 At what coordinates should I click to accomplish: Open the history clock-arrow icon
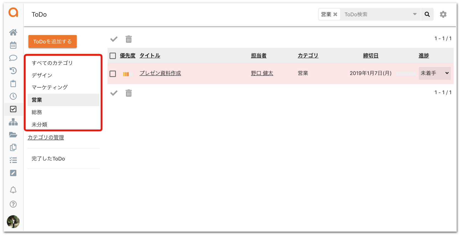(x=13, y=71)
